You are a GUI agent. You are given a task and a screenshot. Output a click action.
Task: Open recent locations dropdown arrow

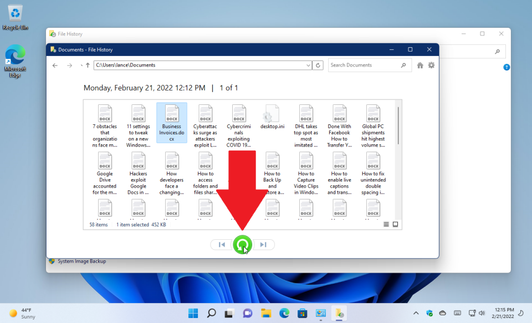(81, 65)
